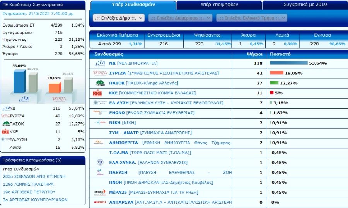Image resolution: width=348 pixels, height=208 pixels.
Task: Click ΕΛ.ΛΥΣΗ logo in left summary list
Action: 5,139
